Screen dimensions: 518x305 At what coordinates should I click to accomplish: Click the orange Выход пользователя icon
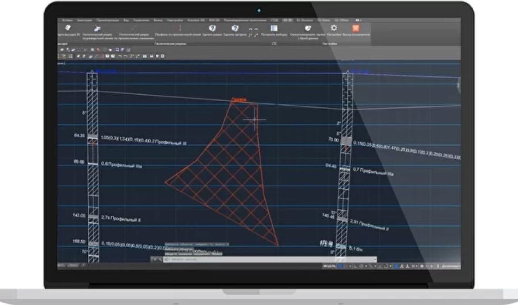pos(356,28)
